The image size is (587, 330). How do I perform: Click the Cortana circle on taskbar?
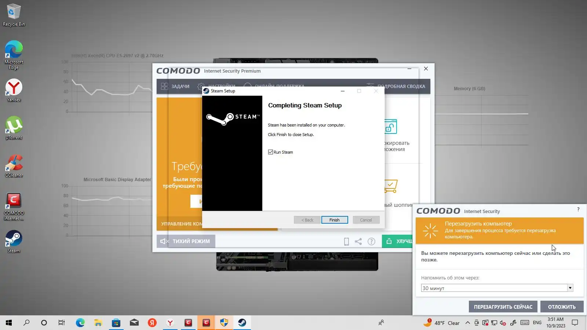[x=44, y=323]
